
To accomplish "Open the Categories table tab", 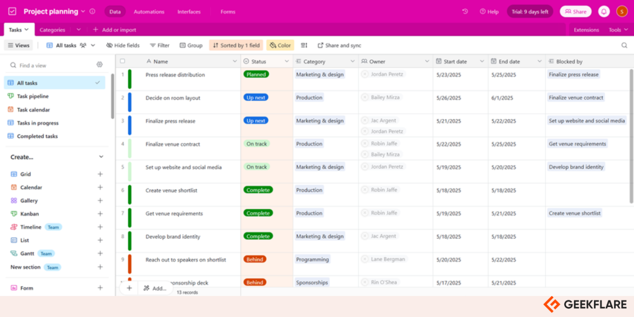I will tap(52, 30).
